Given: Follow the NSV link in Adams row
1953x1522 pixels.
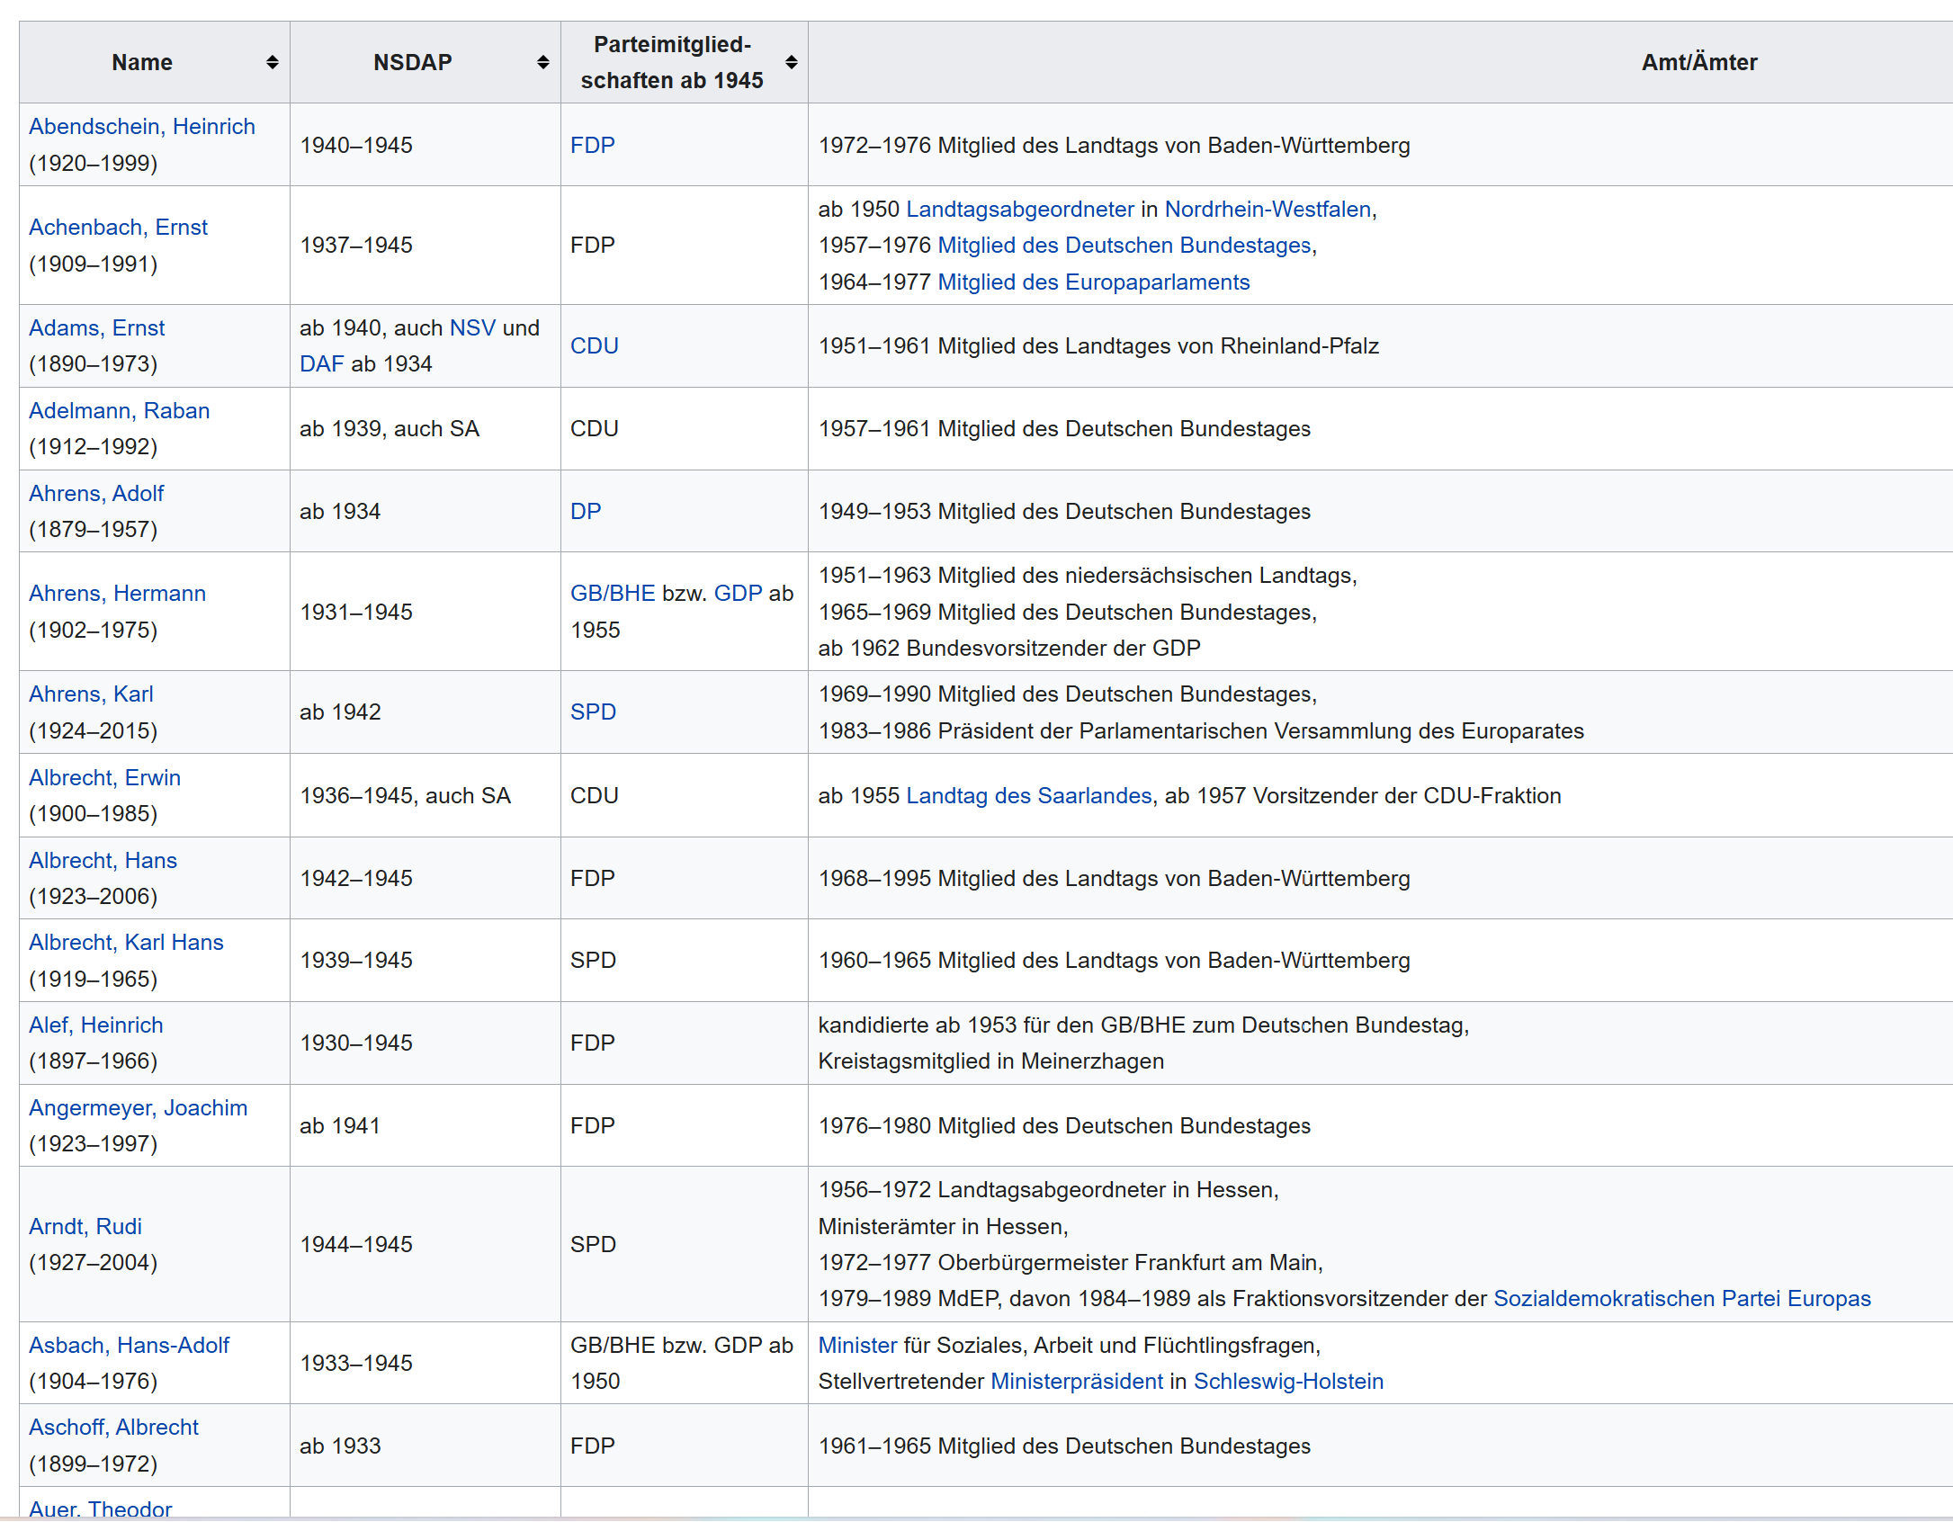Looking at the screenshot, I should 472,328.
